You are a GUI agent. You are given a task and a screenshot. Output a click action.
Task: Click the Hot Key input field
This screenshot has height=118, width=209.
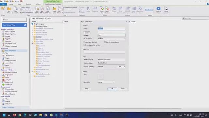point(111,35)
